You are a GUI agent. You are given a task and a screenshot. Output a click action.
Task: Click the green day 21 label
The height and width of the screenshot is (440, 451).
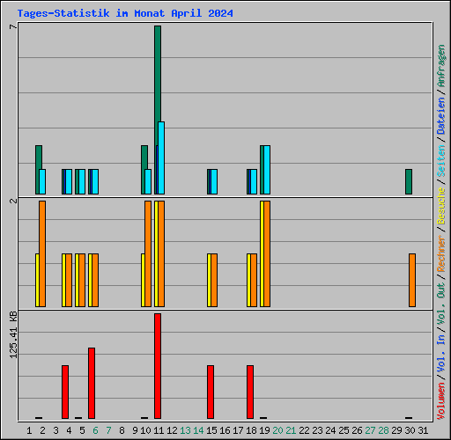pos(291,430)
